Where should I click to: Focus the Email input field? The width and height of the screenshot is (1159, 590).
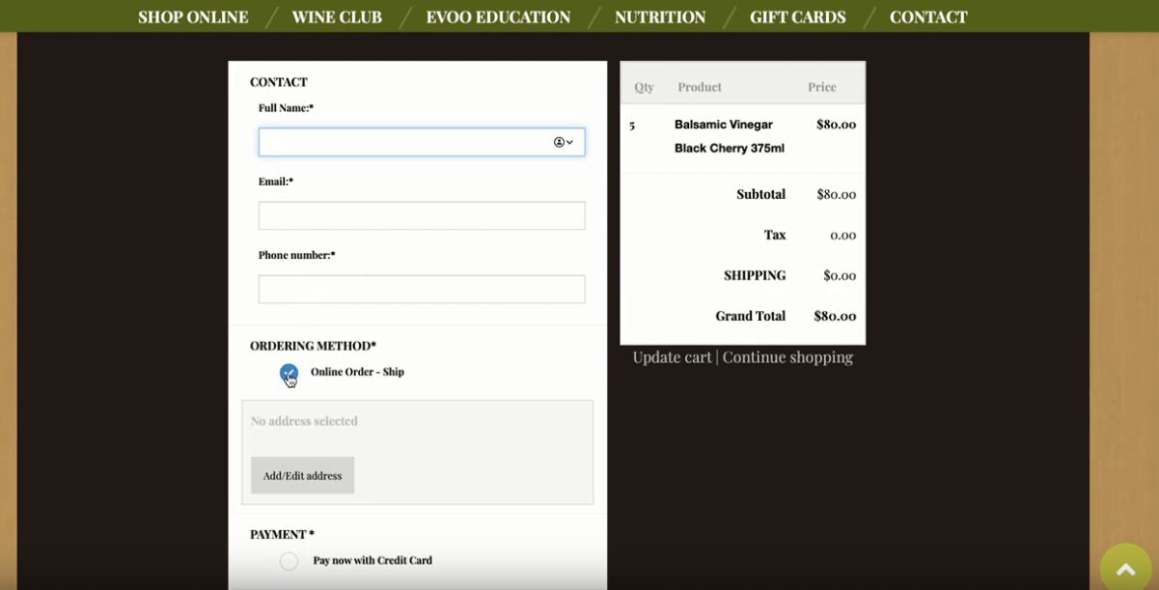422,215
